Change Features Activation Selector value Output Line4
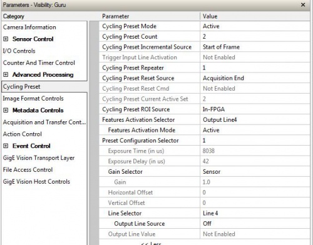This screenshot has width=313, height=245. click(x=255, y=120)
